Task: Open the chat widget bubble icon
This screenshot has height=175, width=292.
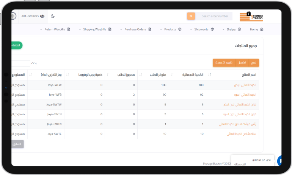Action: [280, 161]
